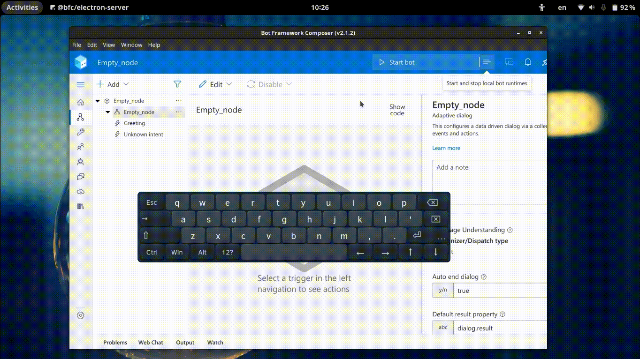The height and width of the screenshot is (359, 640).
Task: Open the Knowledge base chat-bubbles icon
Action: (x=80, y=177)
